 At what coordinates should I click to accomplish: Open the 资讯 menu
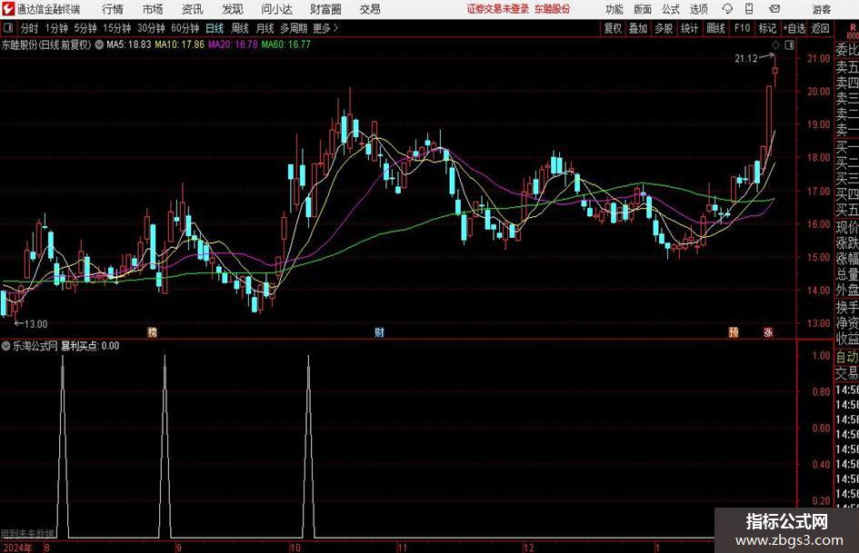click(193, 9)
